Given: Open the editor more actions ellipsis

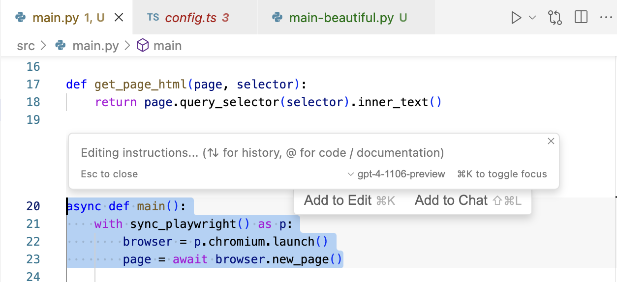Looking at the screenshot, I should 606,18.
